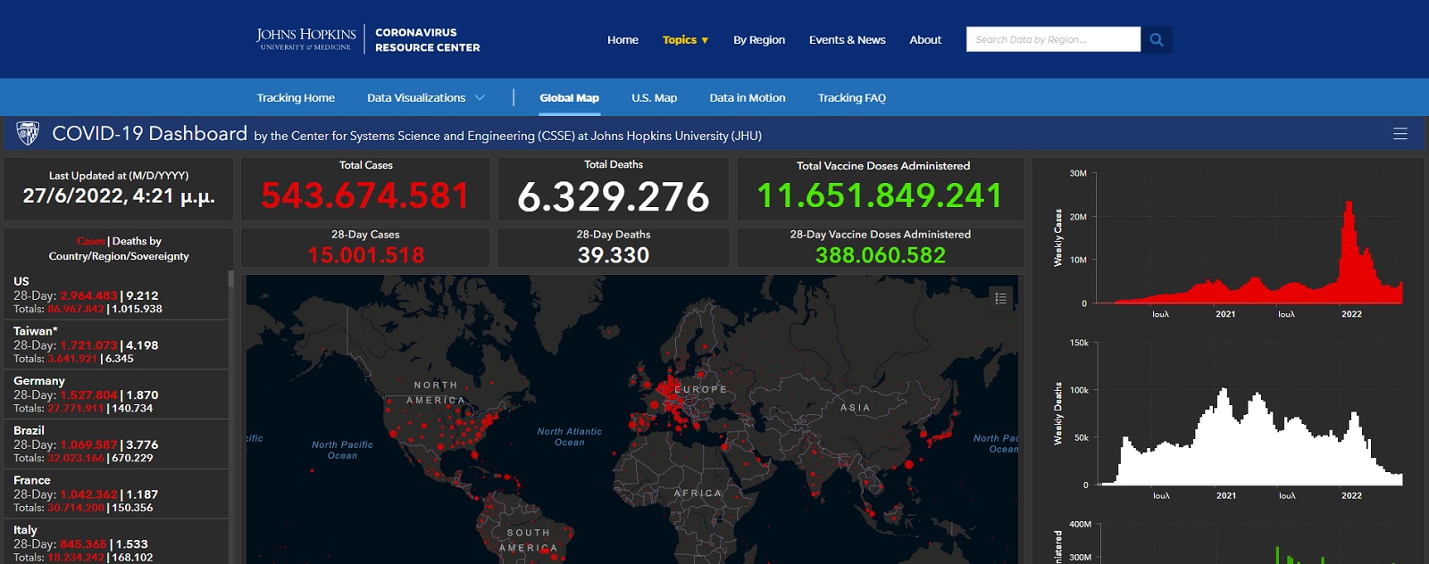The image size is (1429, 564).
Task: Click the 28-Day Deaths value 39.330
Action: pos(614,255)
